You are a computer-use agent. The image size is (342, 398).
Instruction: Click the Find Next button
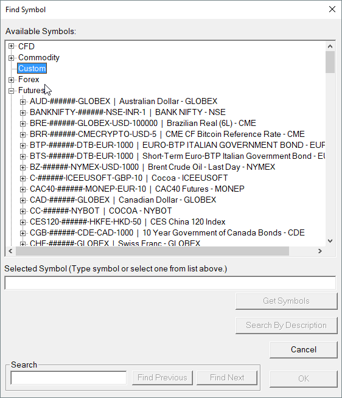[x=227, y=378]
